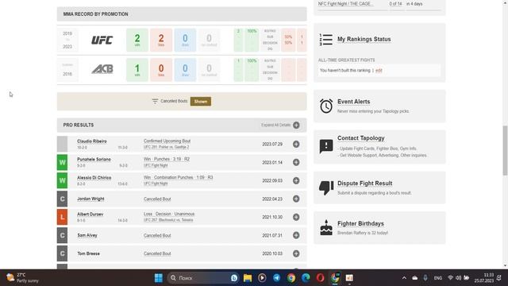This screenshot has height=286, width=508.
Task: Click the UFC 2 wins box
Action: (137, 41)
